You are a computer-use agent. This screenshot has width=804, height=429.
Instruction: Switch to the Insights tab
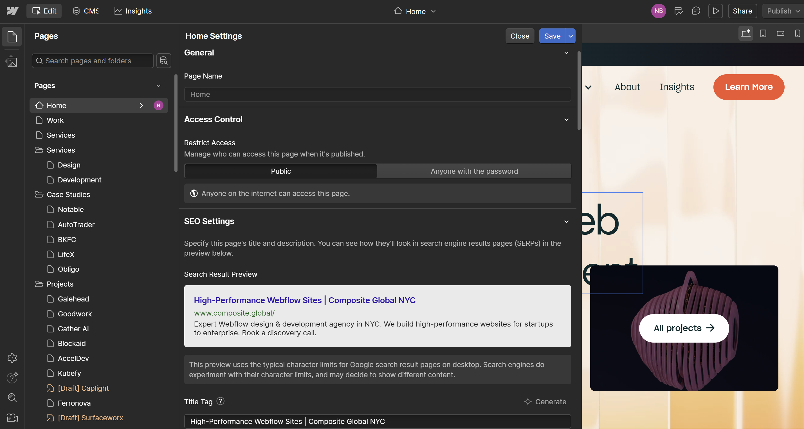[x=133, y=11]
